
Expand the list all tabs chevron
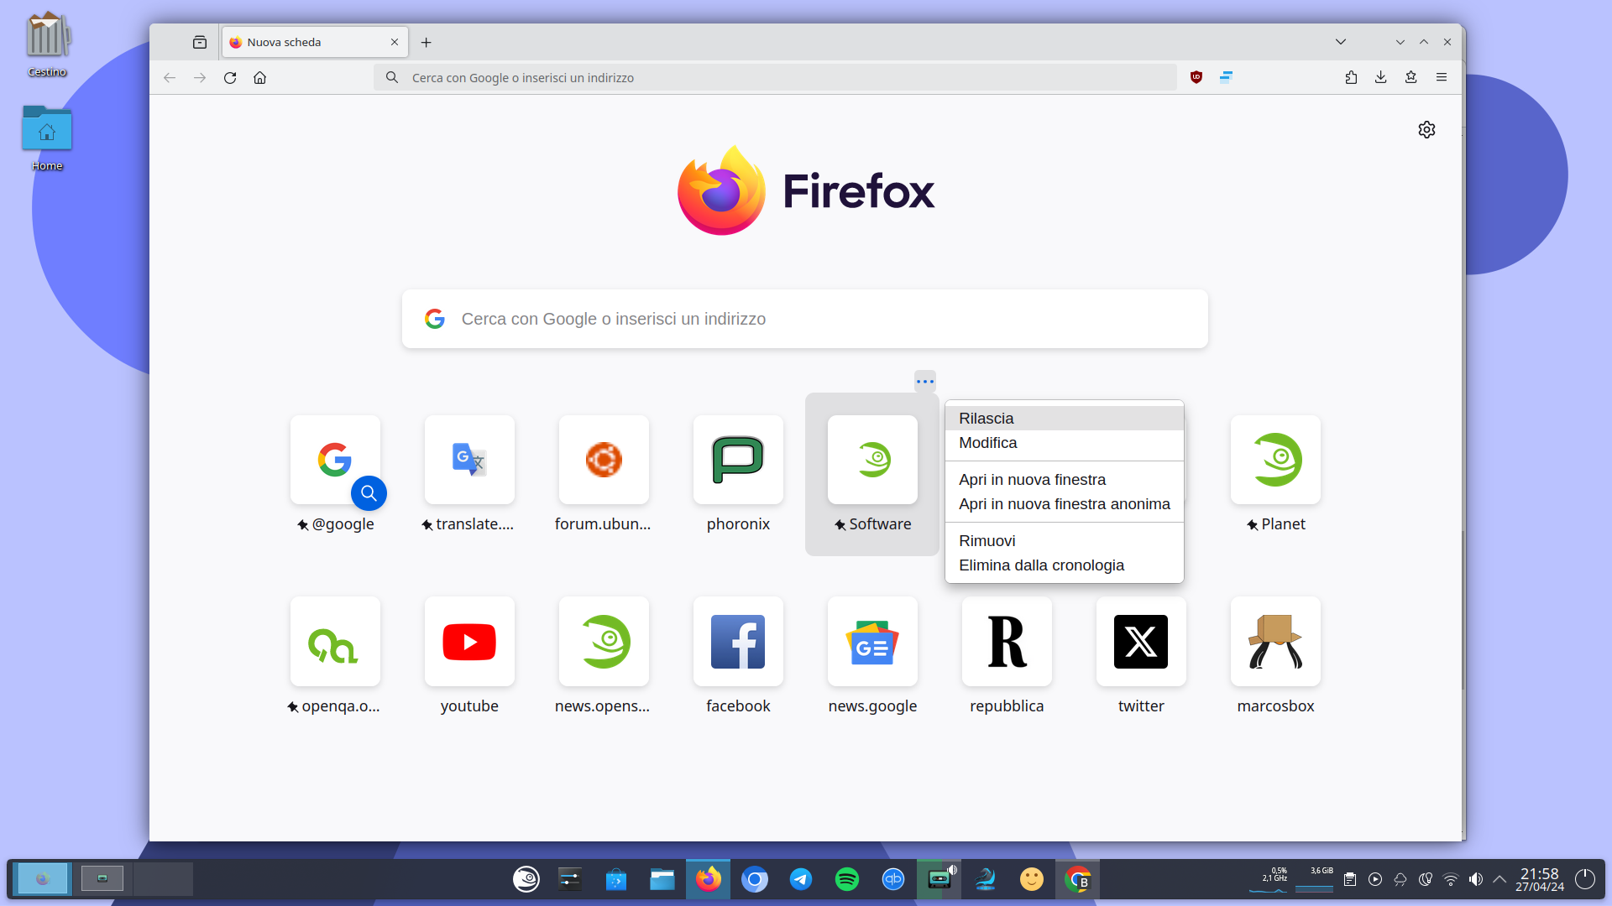[x=1341, y=42]
